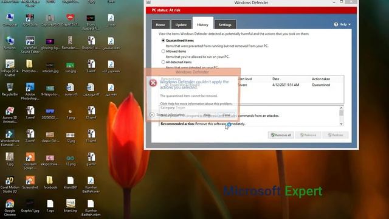Click Close in the error dialog
Viewport: 389px width, 219px height.
click(x=226, y=115)
